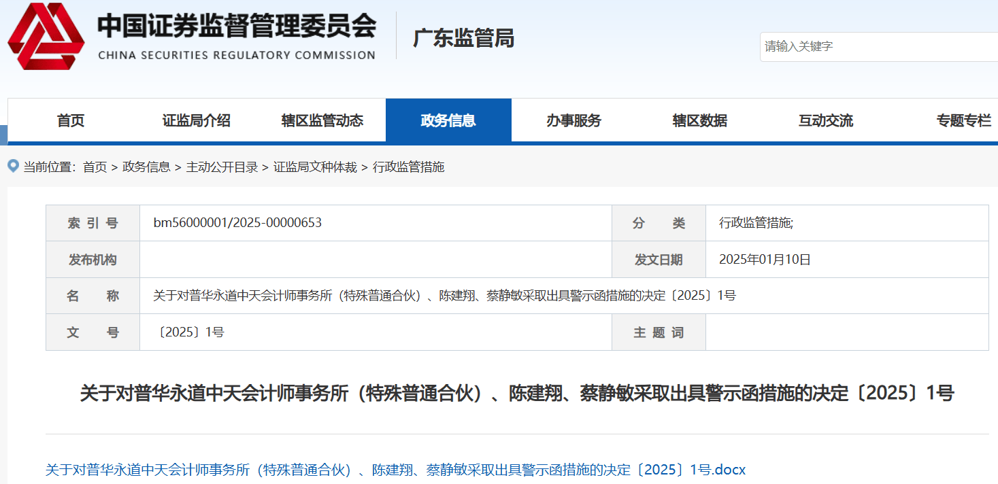Screen dimensions: 998x484
Task: Click the 广东监管局 header text
Action: pyautogui.click(x=464, y=38)
